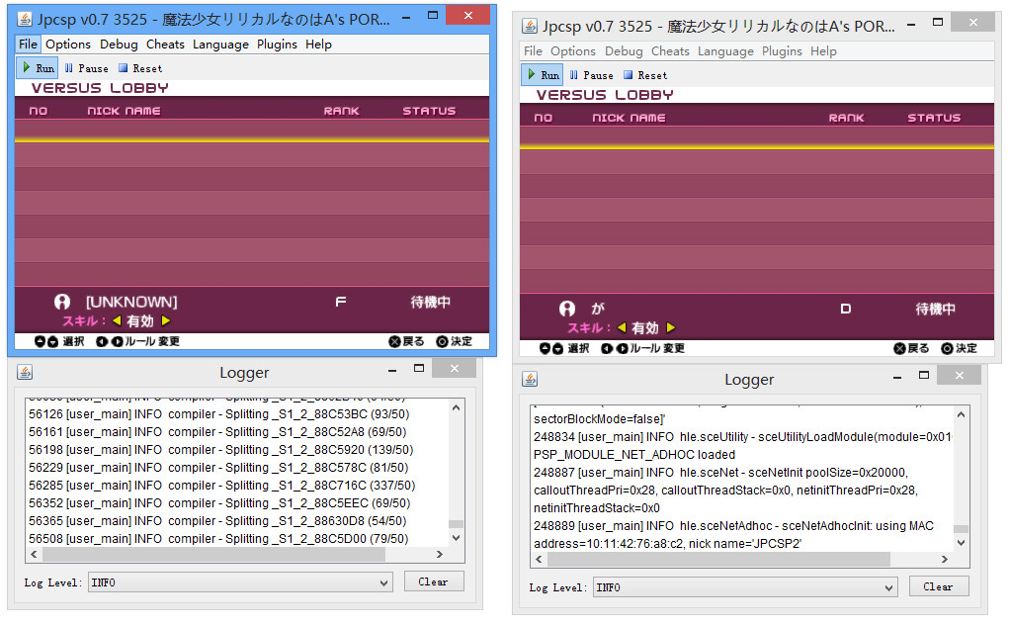The image size is (1010, 626).
Task: Click Java icon in left Jpcsp title bar
Action: 25,20
